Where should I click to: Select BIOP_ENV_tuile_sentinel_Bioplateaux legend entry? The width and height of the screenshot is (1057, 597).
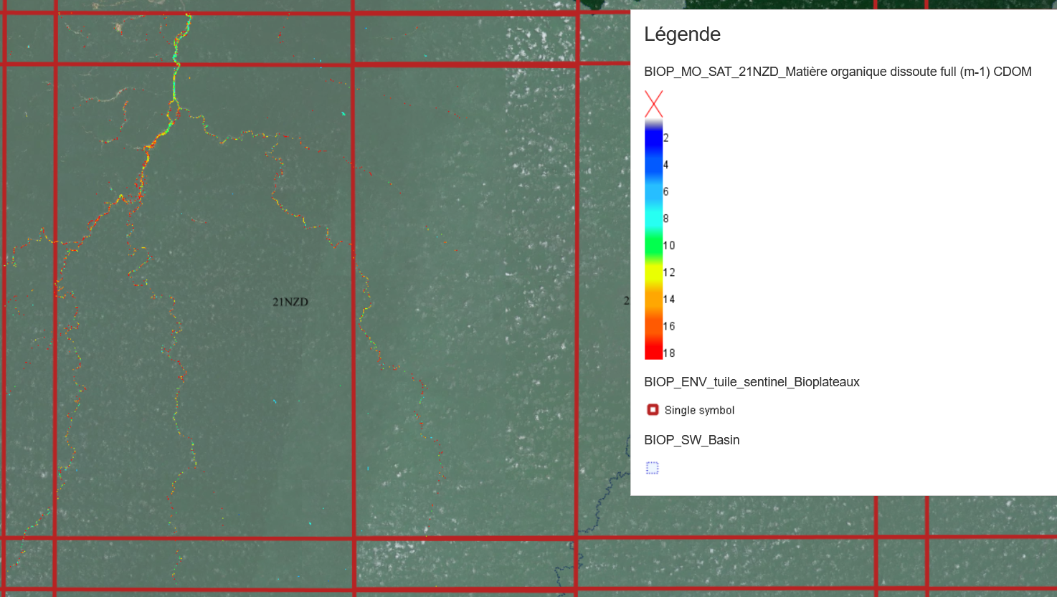pyautogui.click(x=752, y=382)
